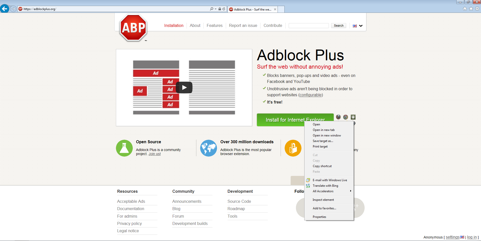Screen dimensions: 481x241
Task: Open Acceptable Ads in Resources
Action: [131, 201]
